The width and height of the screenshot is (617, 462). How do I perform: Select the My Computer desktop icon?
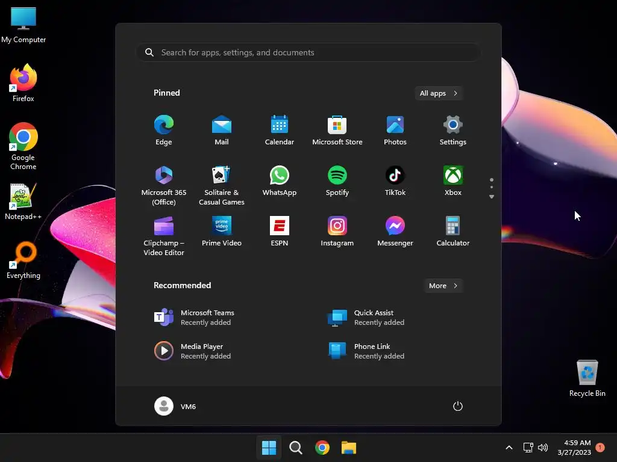tap(23, 25)
